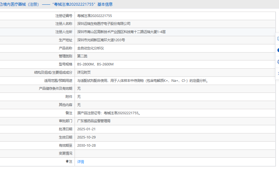The width and height of the screenshot is (279, 169).
Task: Select the 注册证编号 label
Action: pos(64,16)
